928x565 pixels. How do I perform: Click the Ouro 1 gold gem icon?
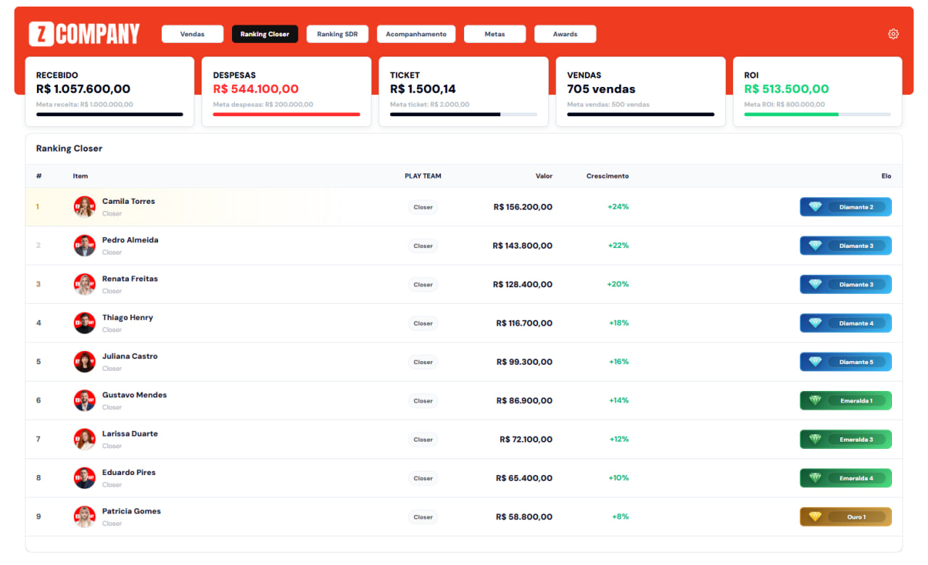815,516
